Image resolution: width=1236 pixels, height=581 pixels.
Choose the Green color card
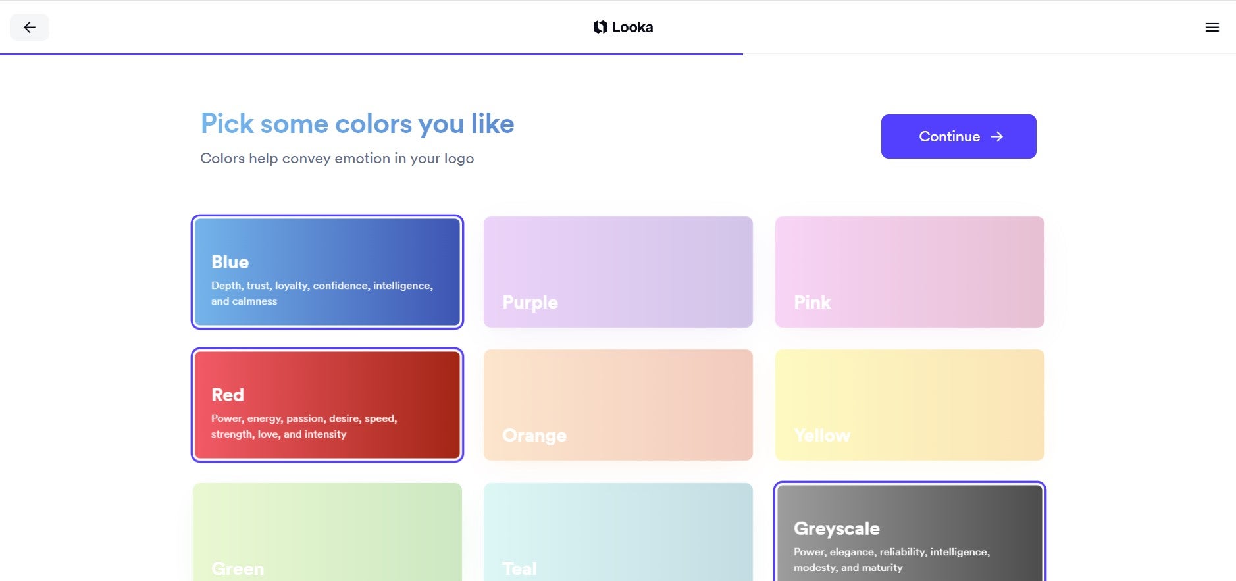(327, 532)
